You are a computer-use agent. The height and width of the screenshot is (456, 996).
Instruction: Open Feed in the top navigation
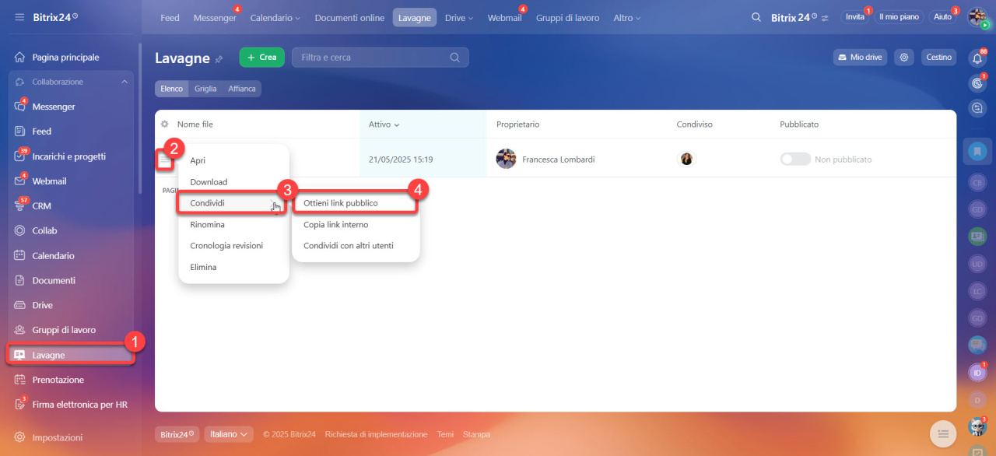point(170,18)
